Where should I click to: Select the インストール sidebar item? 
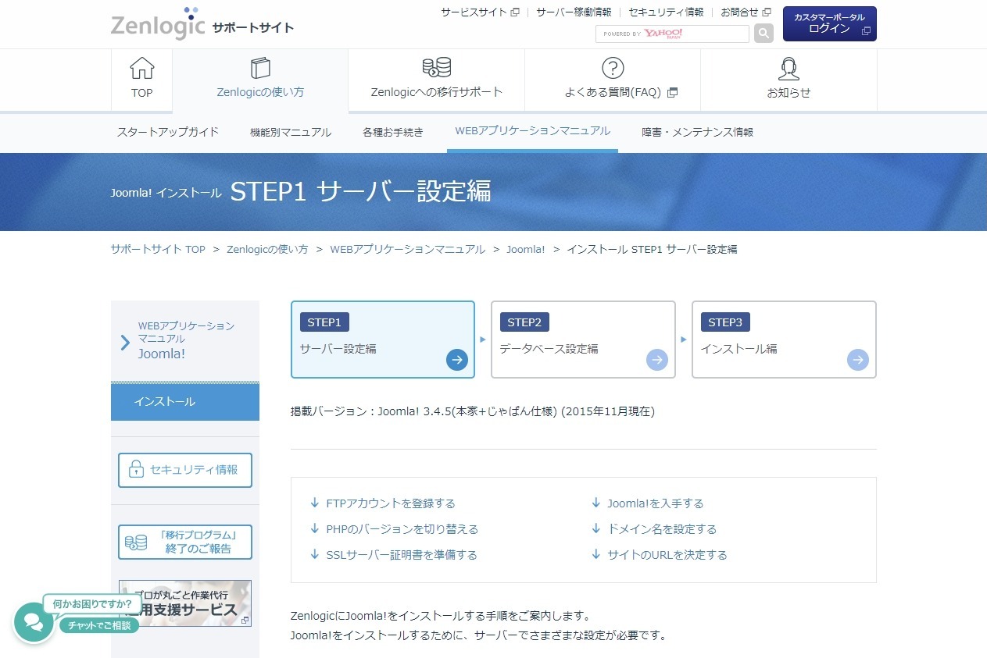(x=185, y=401)
